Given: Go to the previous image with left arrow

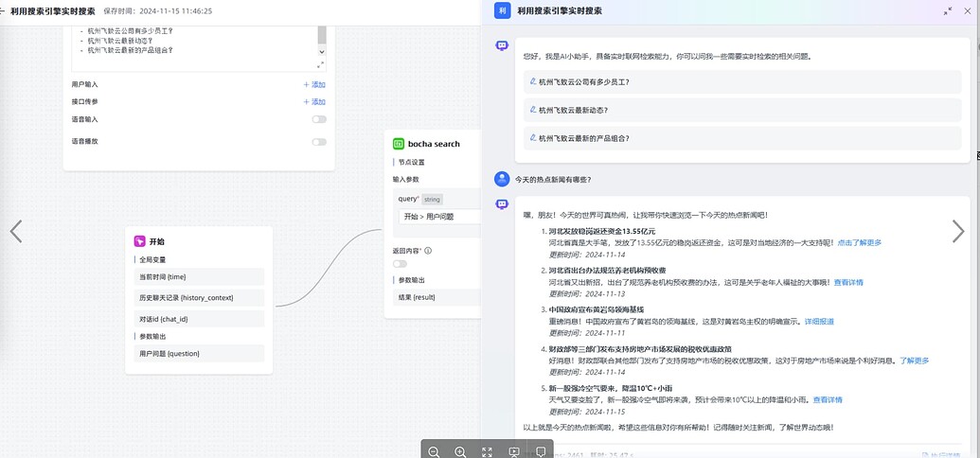Looking at the screenshot, I should [16, 231].
